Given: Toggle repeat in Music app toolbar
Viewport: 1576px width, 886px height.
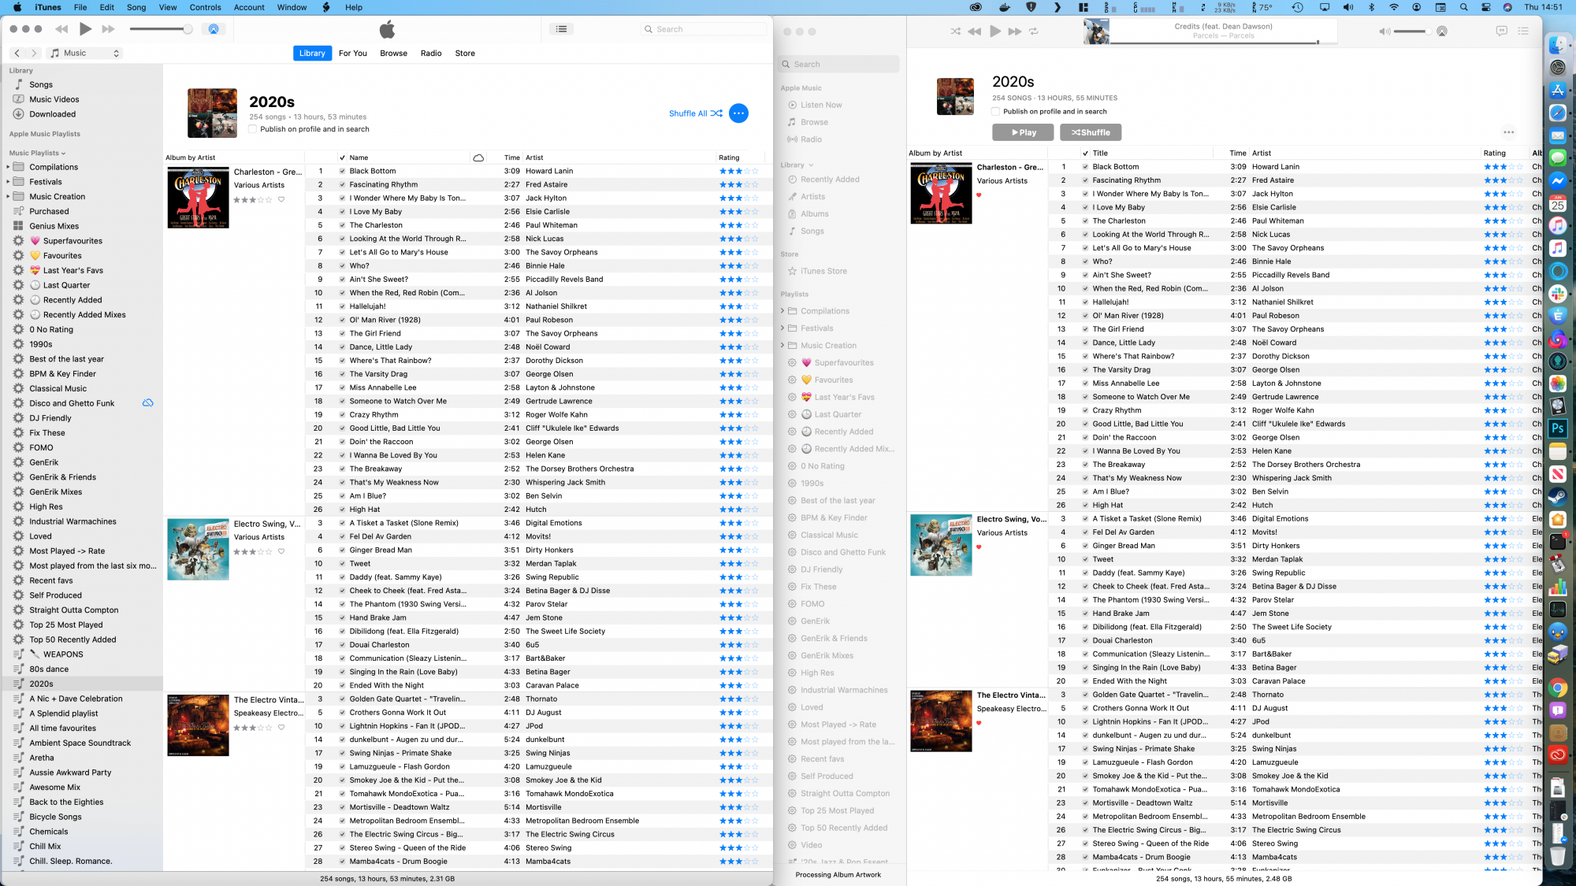Looking at the screenshot, I should point(1034,32).
